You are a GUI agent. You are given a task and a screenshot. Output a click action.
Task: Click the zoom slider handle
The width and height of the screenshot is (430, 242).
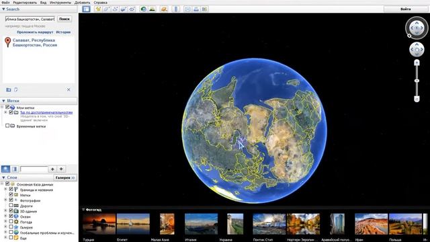coord(417,81)
